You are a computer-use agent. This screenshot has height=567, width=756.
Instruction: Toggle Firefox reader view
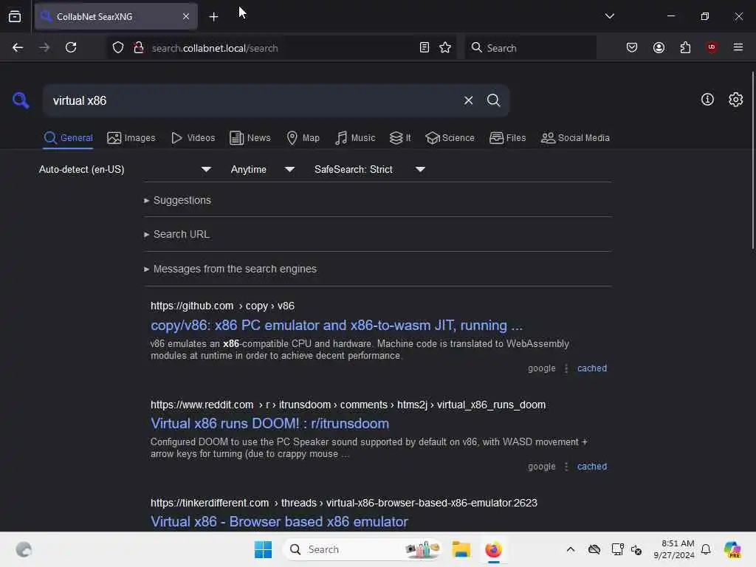point(425,47)
